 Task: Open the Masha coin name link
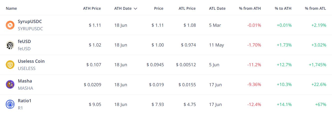[25, 81]
